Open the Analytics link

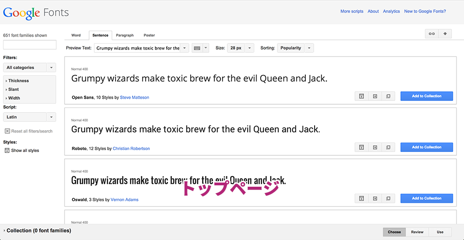[392, 11]
